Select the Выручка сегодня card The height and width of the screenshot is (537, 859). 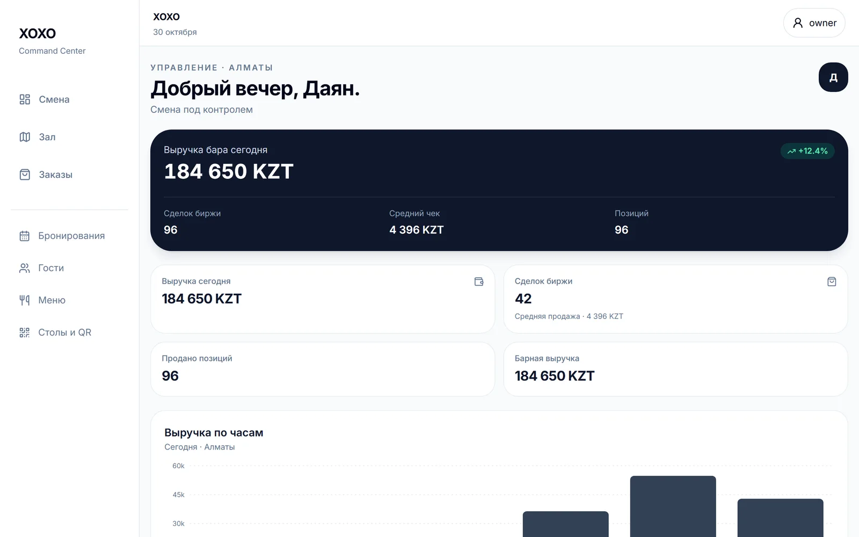click(323, 299)
